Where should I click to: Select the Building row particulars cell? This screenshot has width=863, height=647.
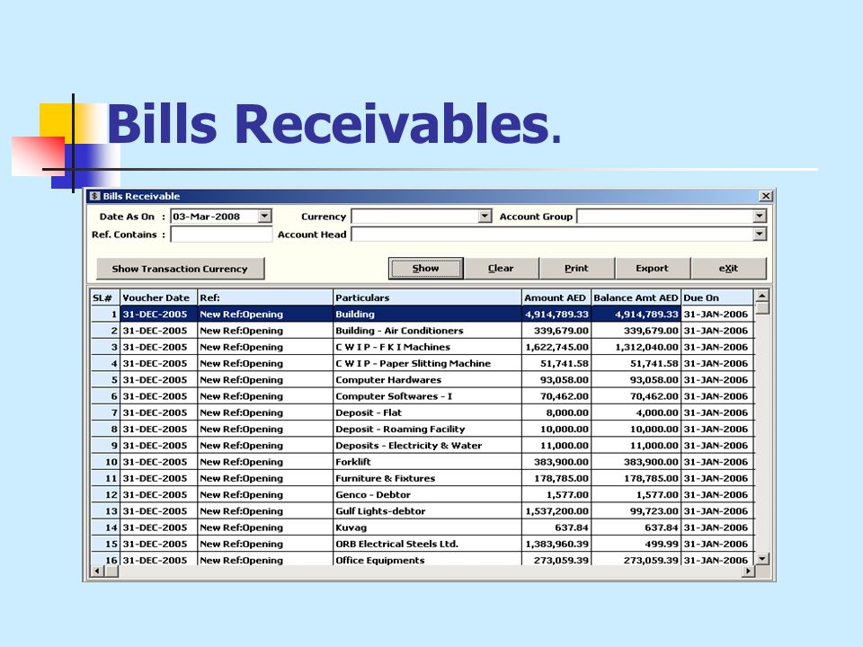click(427, 315)
